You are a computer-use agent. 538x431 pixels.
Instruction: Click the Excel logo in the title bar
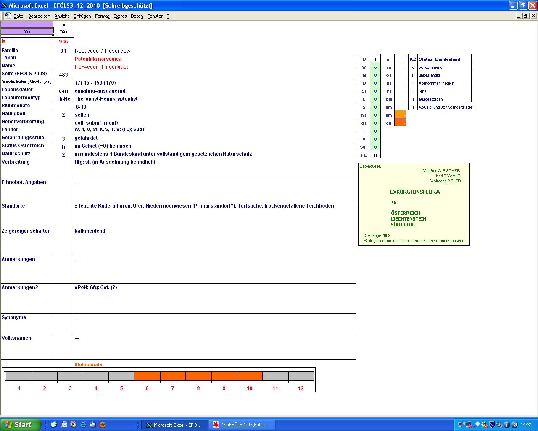point(4,5)
